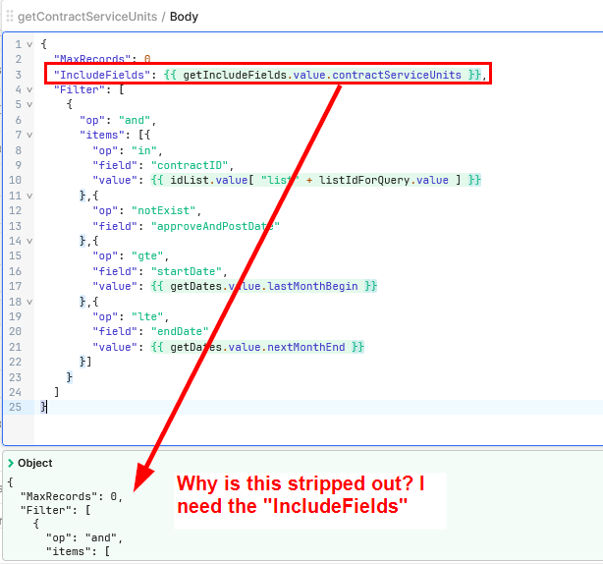
Task: Fold the lte block at line 18
Action: click(x=29, y=302)
